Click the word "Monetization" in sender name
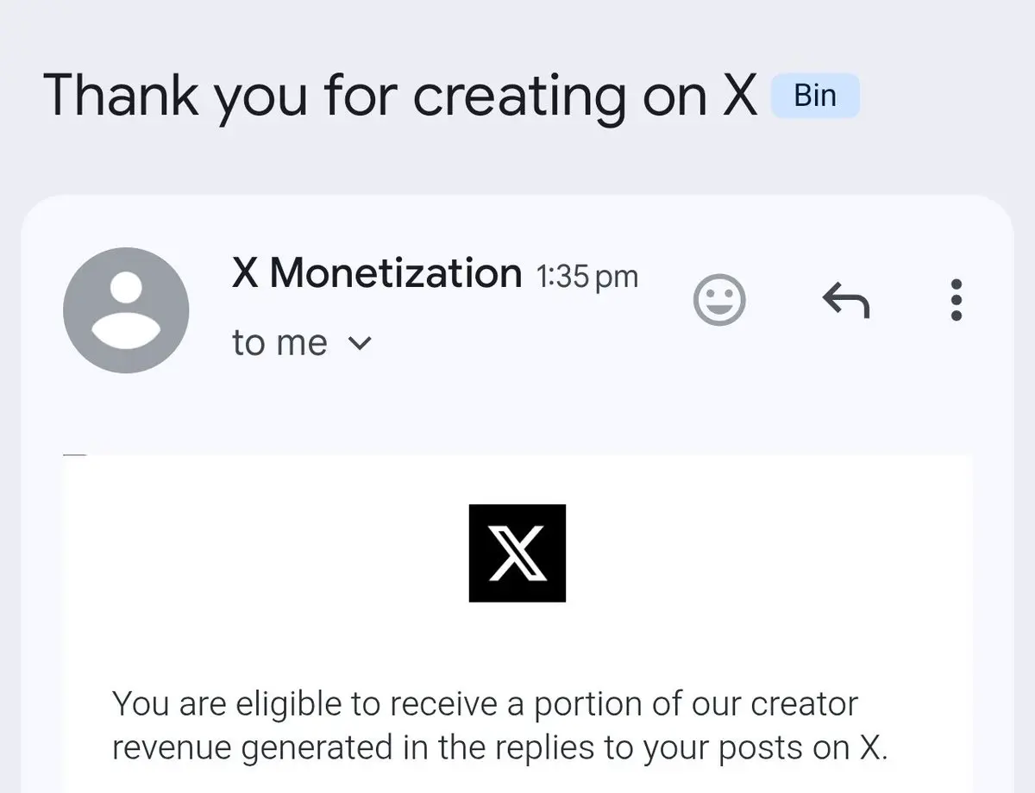 click(x=396, y=274)
